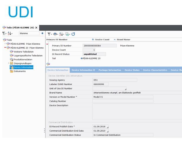
Task: Open main toolbar filter dropdown arrow
Action: pyautogui.click(x=52, y=34)
